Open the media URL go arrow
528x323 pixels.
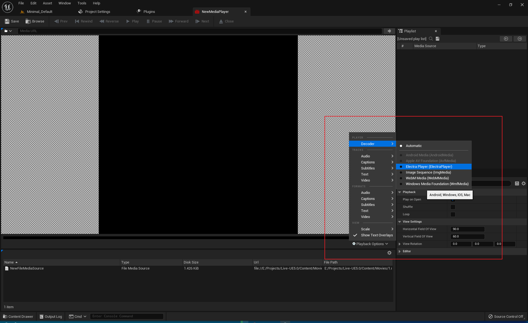389,31
